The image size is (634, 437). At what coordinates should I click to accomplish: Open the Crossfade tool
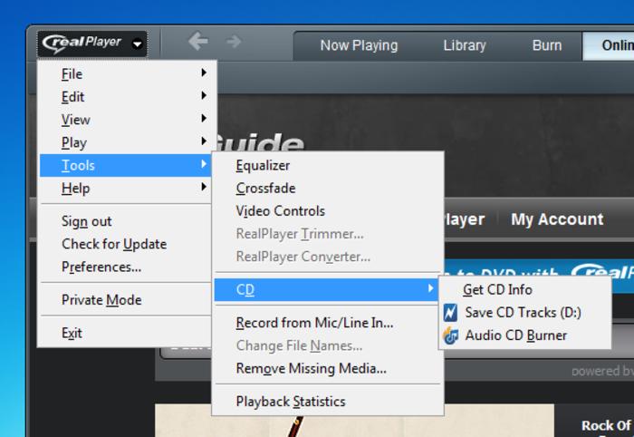328,188
